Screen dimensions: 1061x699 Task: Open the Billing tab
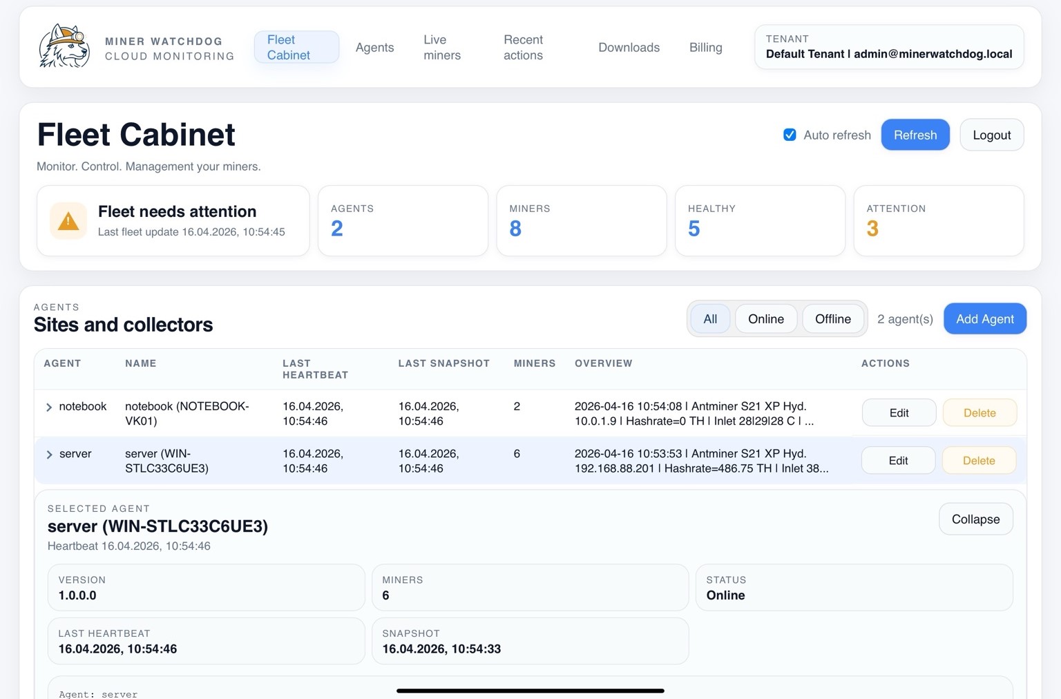(705, 47)
